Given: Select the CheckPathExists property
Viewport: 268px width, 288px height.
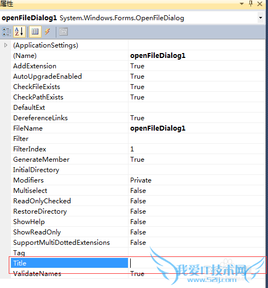Looking at the screenshot, I should (69, 97).
